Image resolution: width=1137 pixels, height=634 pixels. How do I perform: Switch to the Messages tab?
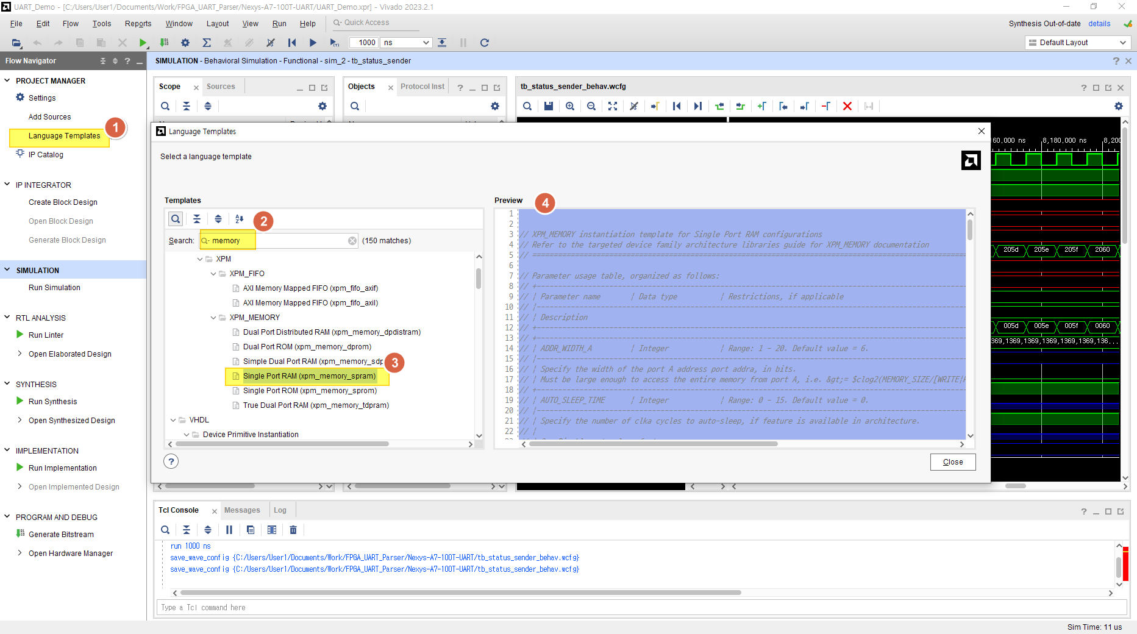[x=242, y=510]
